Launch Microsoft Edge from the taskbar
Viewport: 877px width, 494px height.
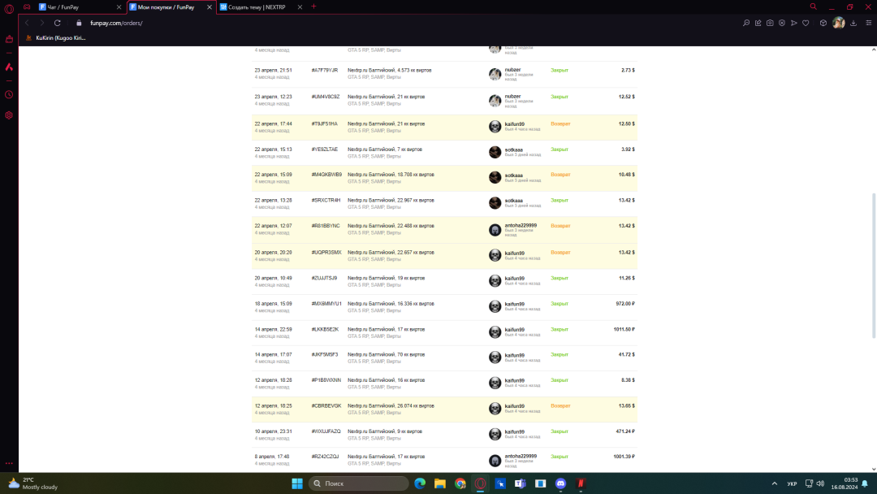[x=420, y=483]
